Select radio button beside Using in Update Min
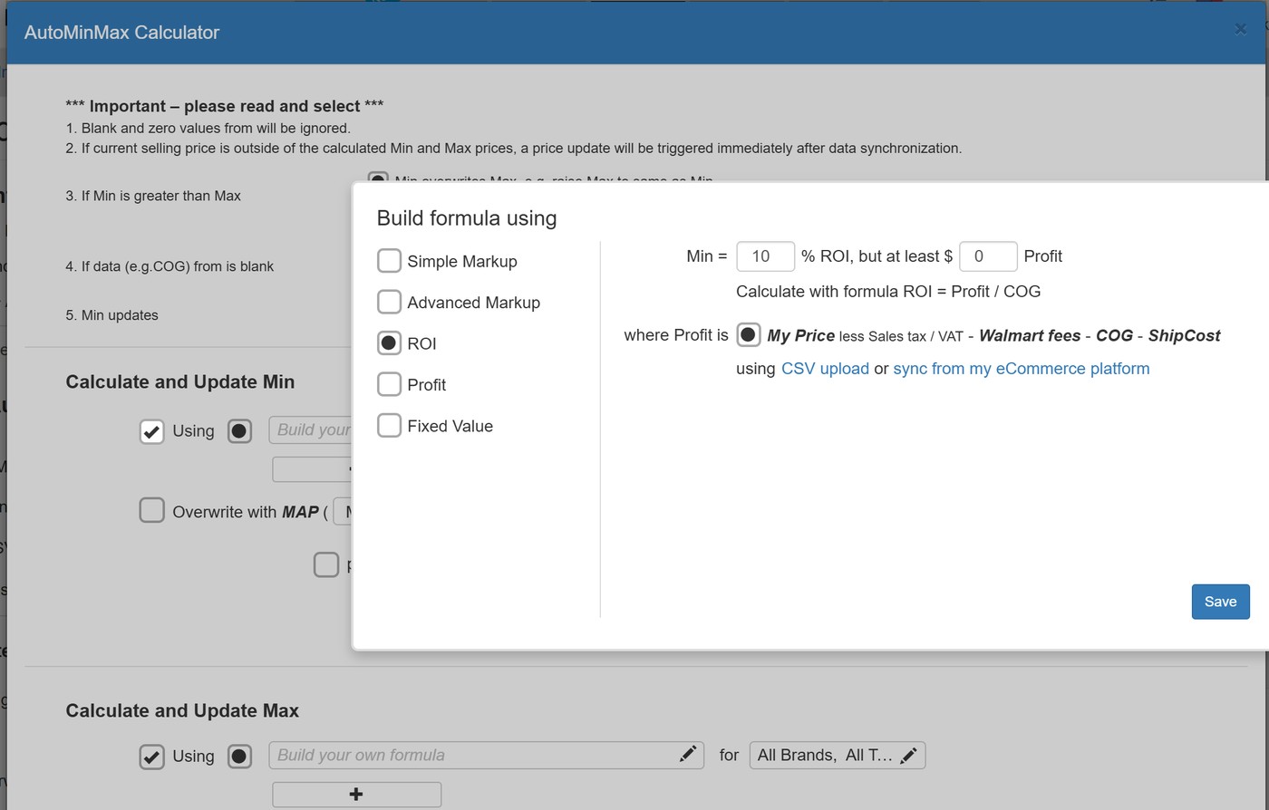Viewport: 1269px width, 810px height. (x=239, y=431)
